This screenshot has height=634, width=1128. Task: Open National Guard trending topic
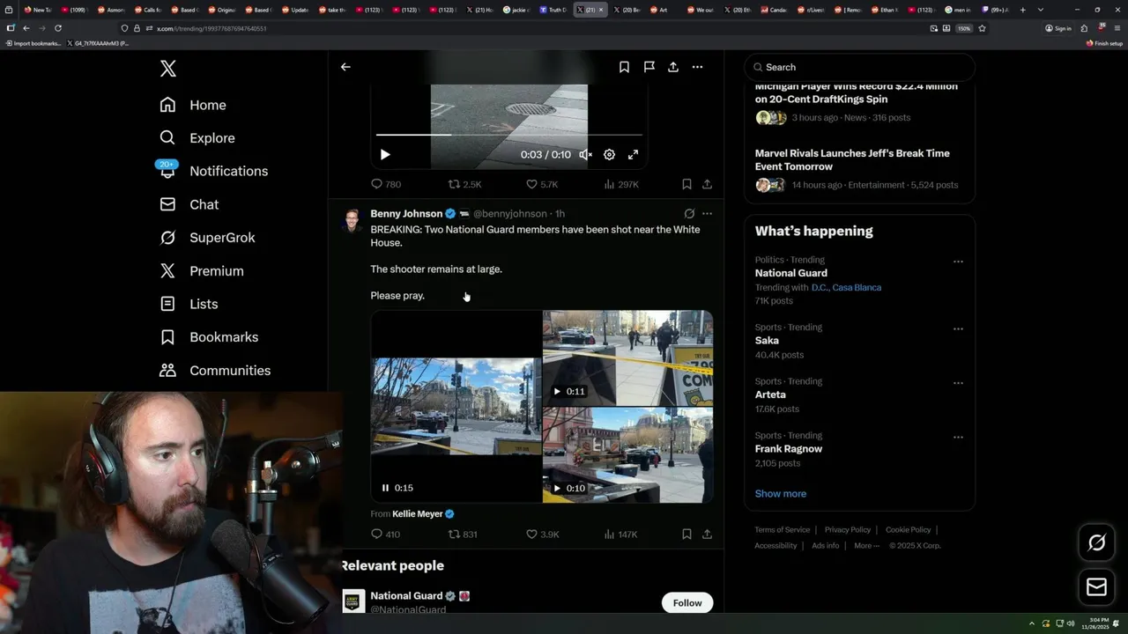point(791,273)
